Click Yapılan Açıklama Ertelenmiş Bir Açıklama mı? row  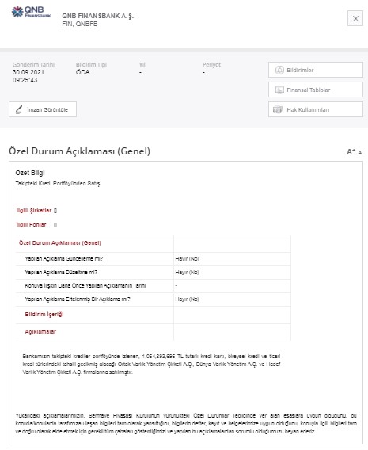pos(154,299)
